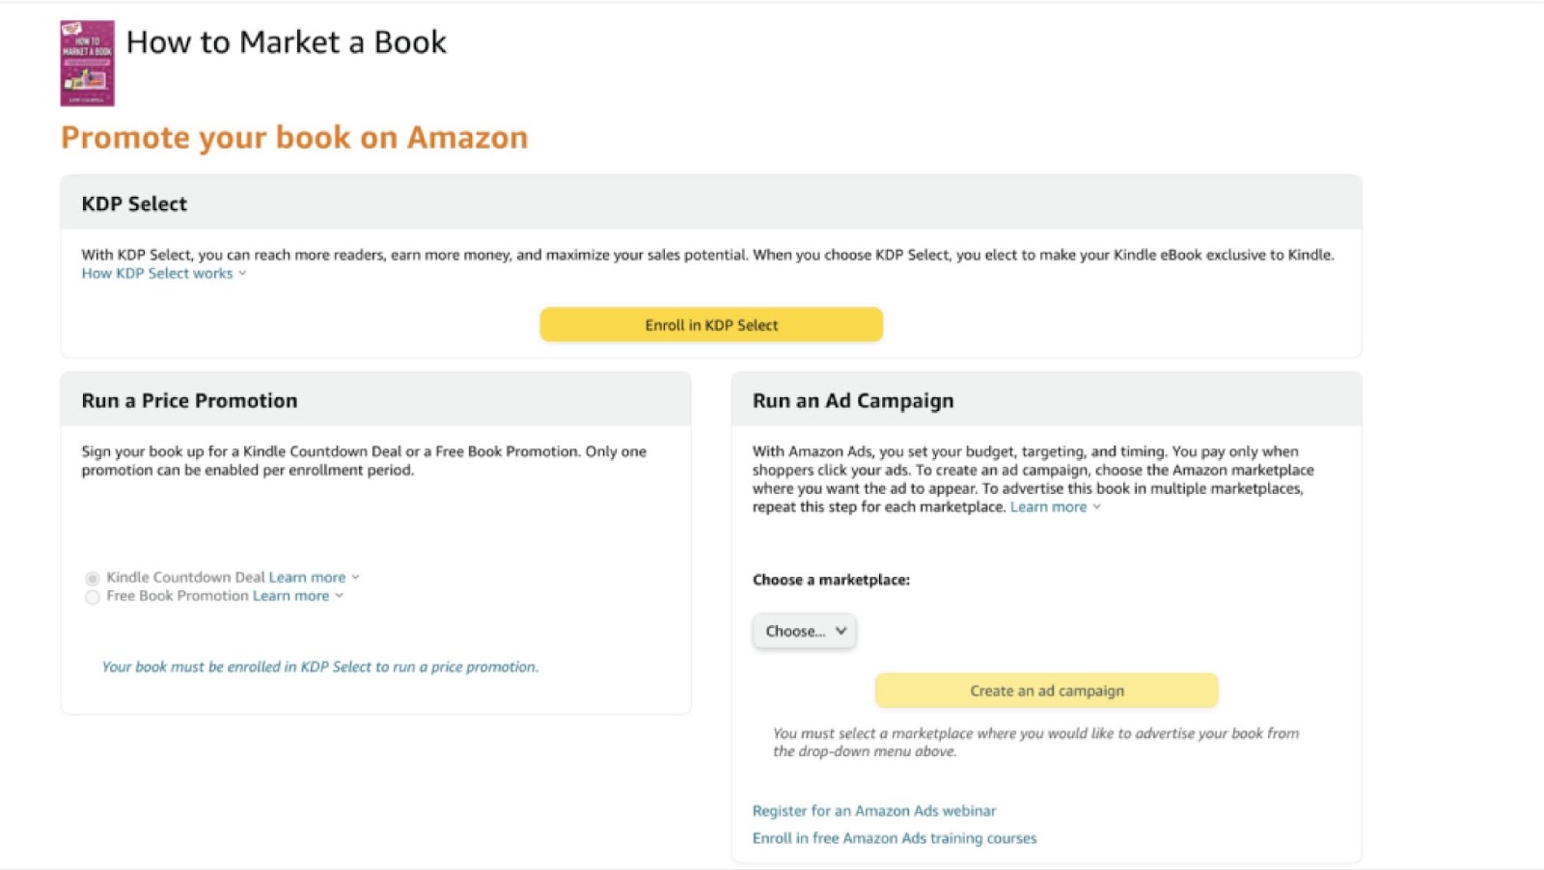The width and height of the screenshot is (1544, 870).
Task: Click the KDP Select enrollment notice text
Action: [x=319, y=666]
